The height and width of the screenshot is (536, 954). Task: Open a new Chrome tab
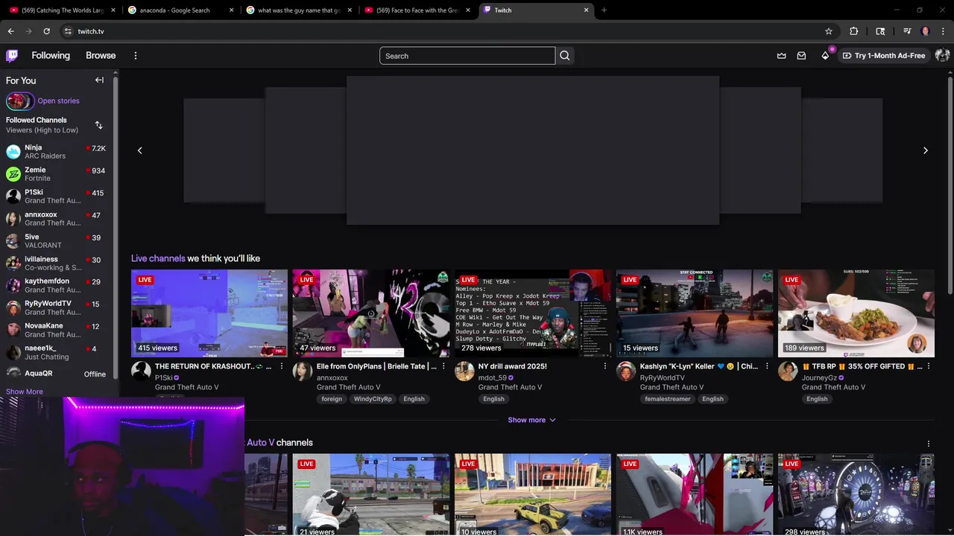(x=604, y=10)
